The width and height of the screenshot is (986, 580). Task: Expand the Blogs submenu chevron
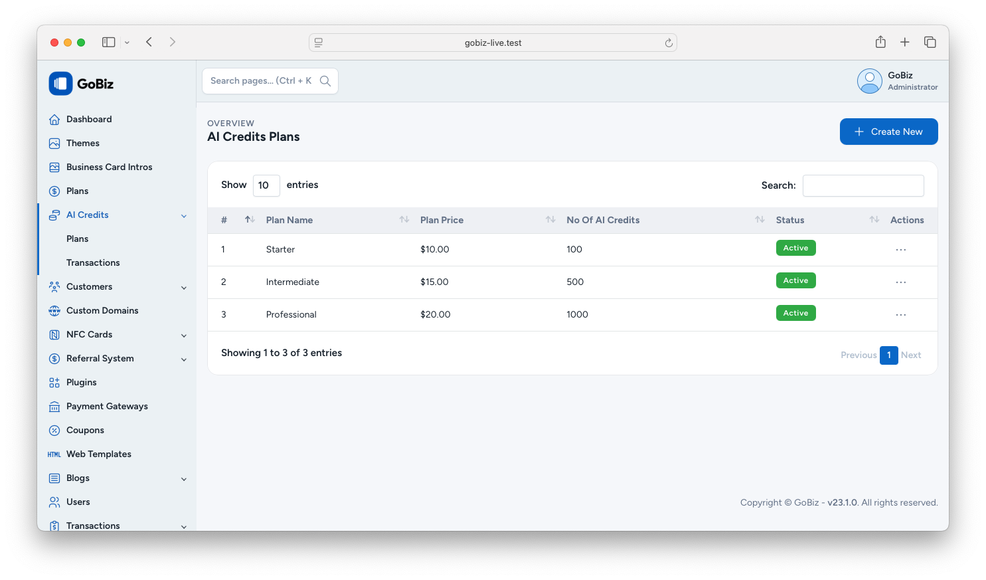pos(184,479)
